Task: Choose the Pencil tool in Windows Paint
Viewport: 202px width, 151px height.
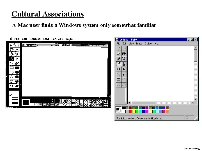Action: tap(118, 64)
